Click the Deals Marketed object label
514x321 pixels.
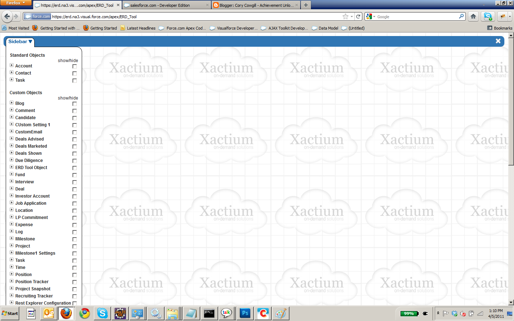31,146
